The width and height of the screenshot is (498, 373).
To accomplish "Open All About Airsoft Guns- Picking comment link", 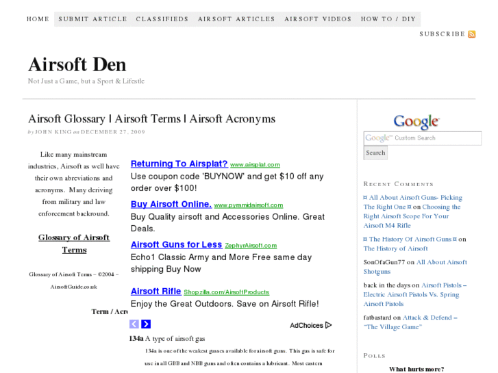I will [413, 202].
